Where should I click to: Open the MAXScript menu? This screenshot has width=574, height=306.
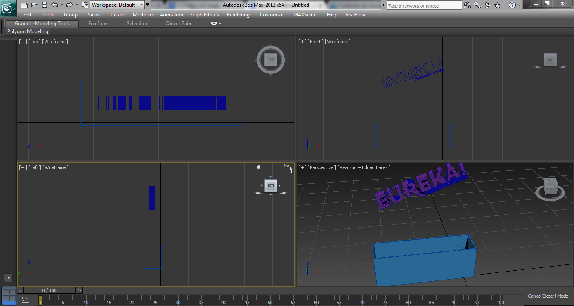click(x=305, y=15)
